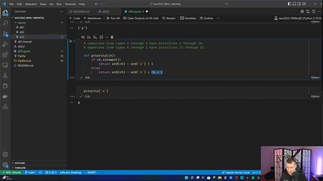Open the editor settings gear icon
323x181 pixels.
pyautogui.click(x=302, y=12)
